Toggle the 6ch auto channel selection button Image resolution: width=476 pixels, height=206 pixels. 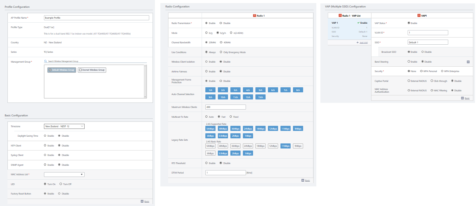(273, 90)
